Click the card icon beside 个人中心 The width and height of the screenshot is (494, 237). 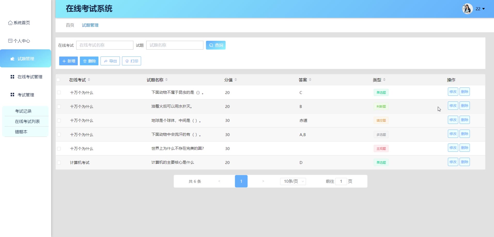(x=10, y=41)
